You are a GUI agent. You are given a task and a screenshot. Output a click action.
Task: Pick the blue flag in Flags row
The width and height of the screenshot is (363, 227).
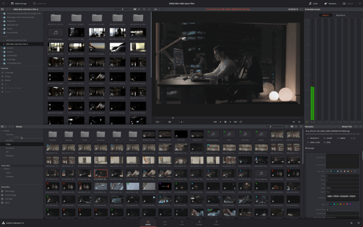point(331,204)
